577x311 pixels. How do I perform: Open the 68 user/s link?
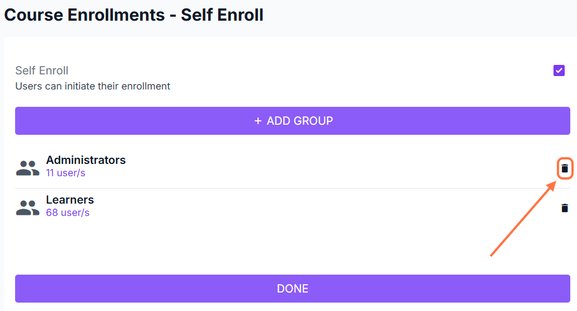click(x=68, y=213)
